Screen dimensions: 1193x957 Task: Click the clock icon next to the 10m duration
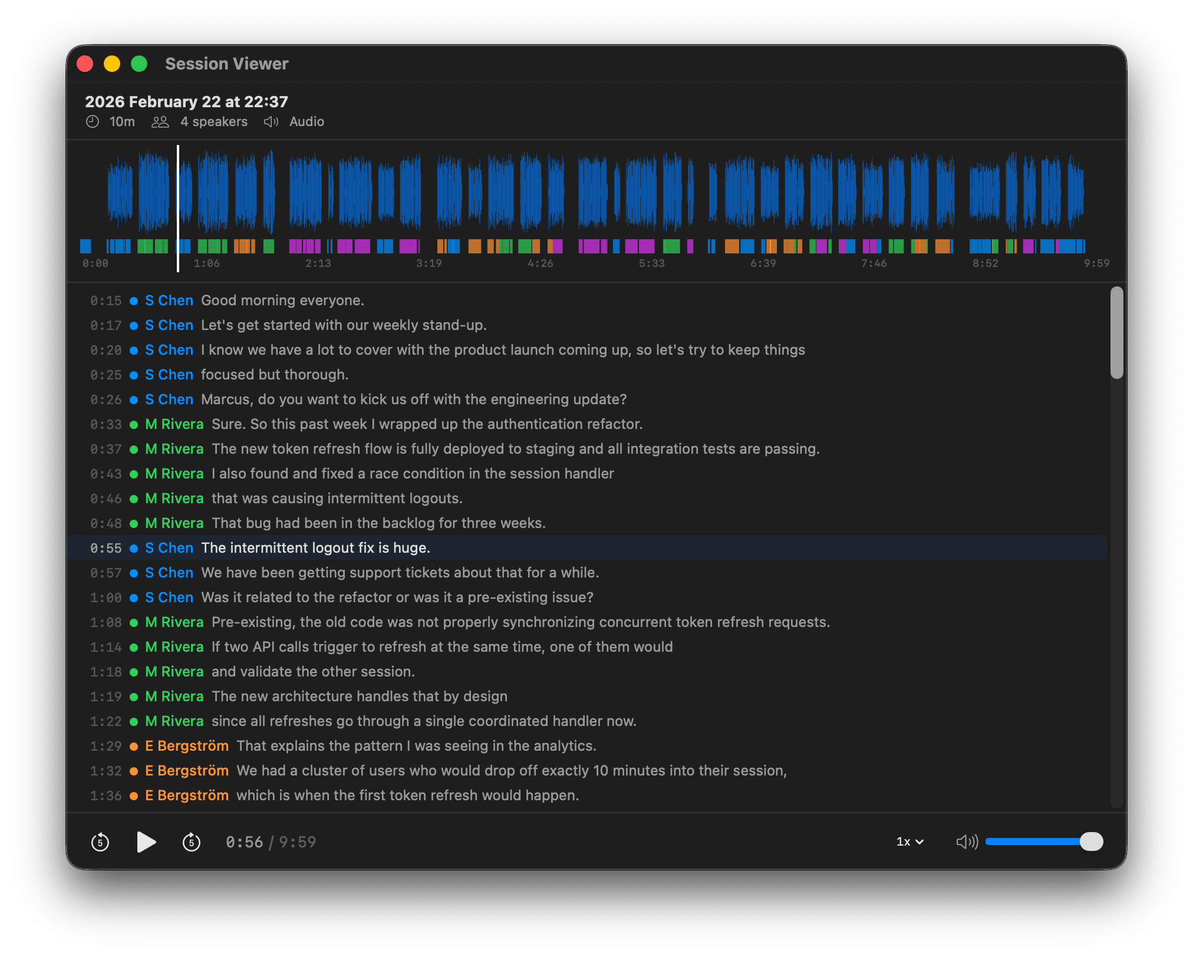click(93, 122)
